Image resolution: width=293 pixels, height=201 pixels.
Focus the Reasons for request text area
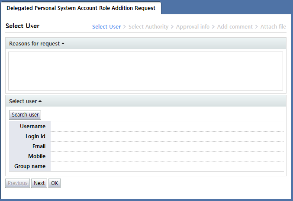[145, 71]
